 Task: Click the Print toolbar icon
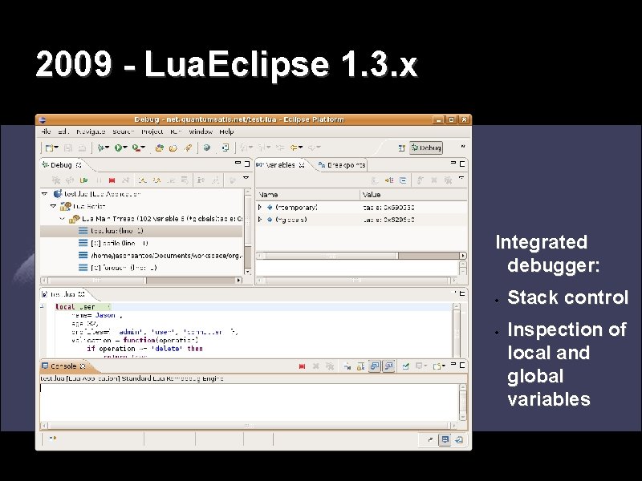point(82,148)
